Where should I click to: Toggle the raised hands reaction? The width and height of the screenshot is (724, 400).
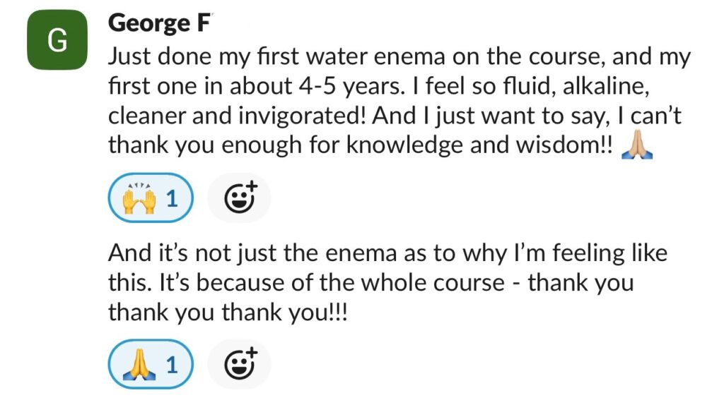click(149, 200)
